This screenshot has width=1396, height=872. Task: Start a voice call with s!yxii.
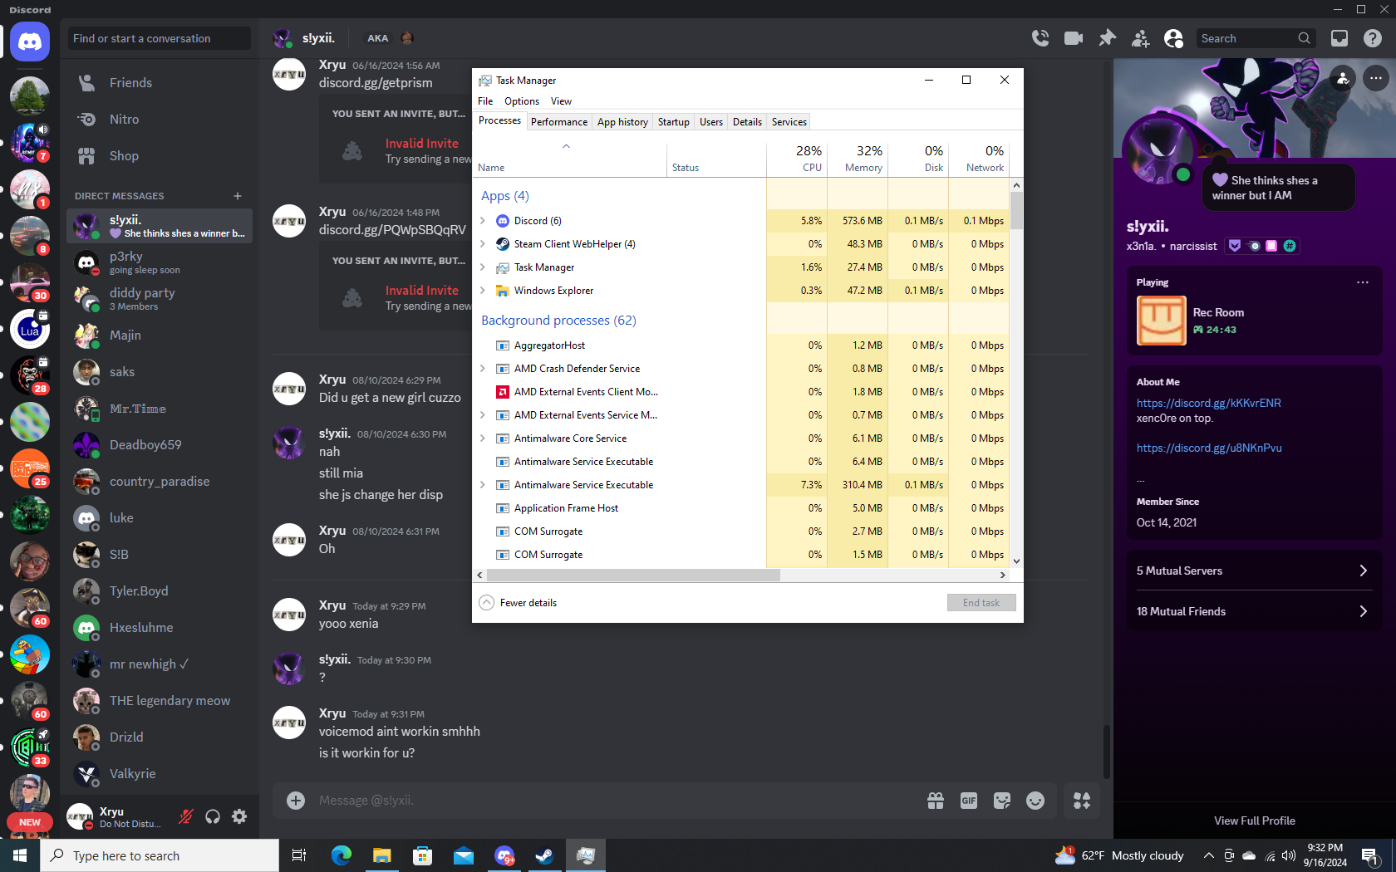(1040, 38)
